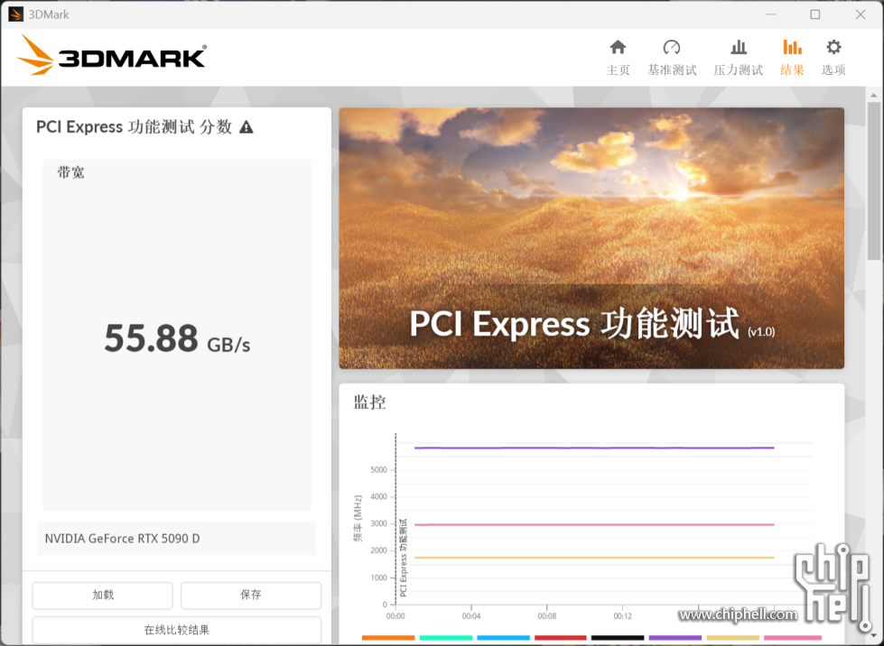This screenshot has height=646, width=884.
Task: Click the NVIDIA GeForce RTX 5090 D text
Action: (x=122, y=539)
